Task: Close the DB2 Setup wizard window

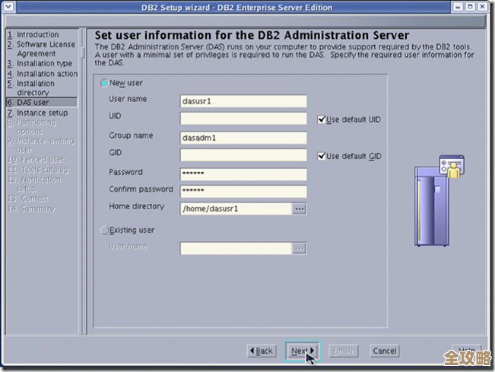Action: 484,8
